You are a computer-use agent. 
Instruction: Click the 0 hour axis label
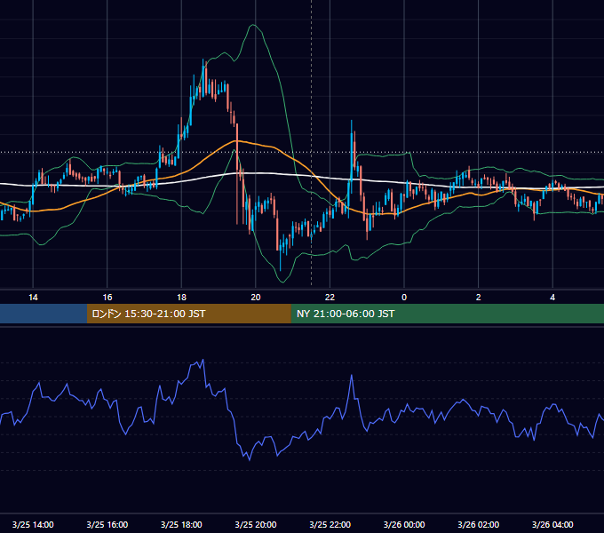(404, 298)
